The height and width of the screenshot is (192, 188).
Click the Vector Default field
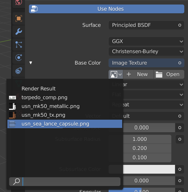tap(146, 116)
